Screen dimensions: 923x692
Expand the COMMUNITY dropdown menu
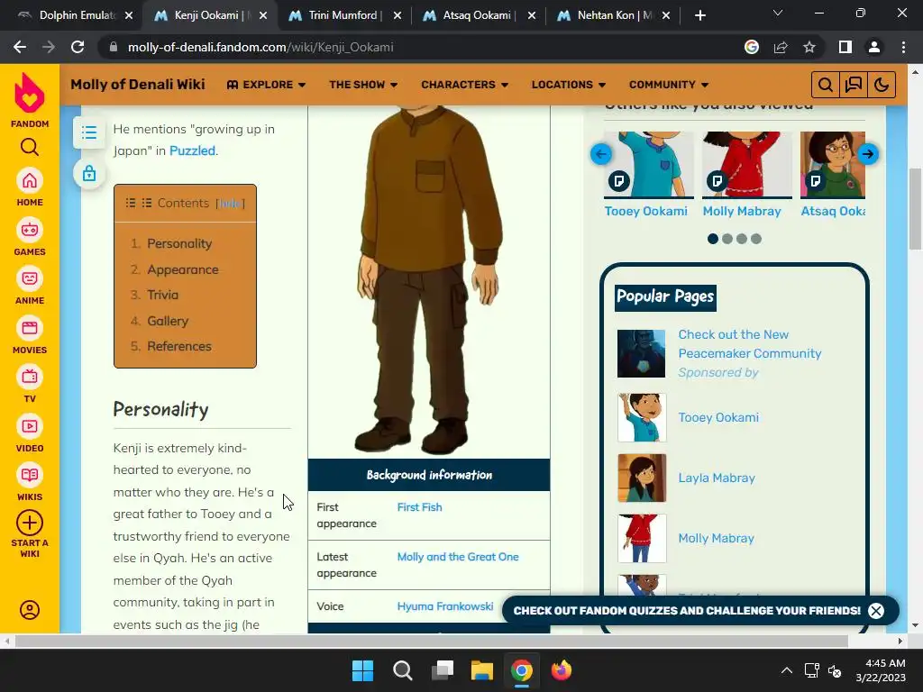[x=669, y=85]
